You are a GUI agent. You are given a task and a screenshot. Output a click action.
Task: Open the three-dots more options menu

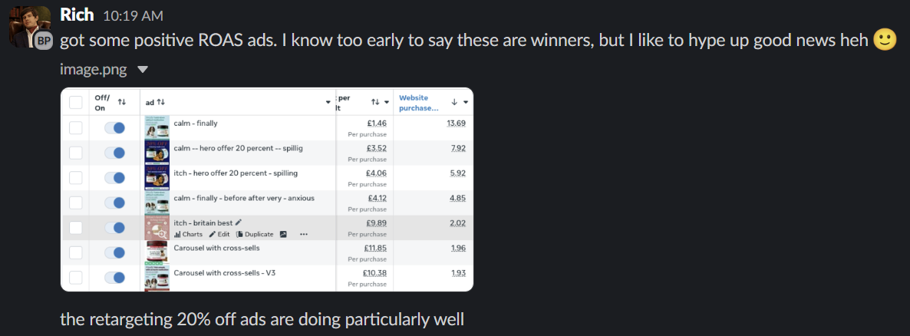coord(304,234)
